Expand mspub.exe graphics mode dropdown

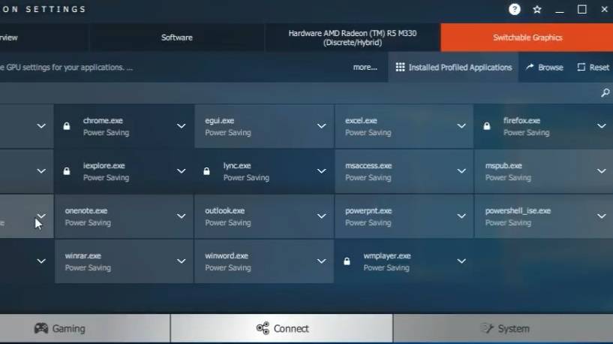point(601,171)
